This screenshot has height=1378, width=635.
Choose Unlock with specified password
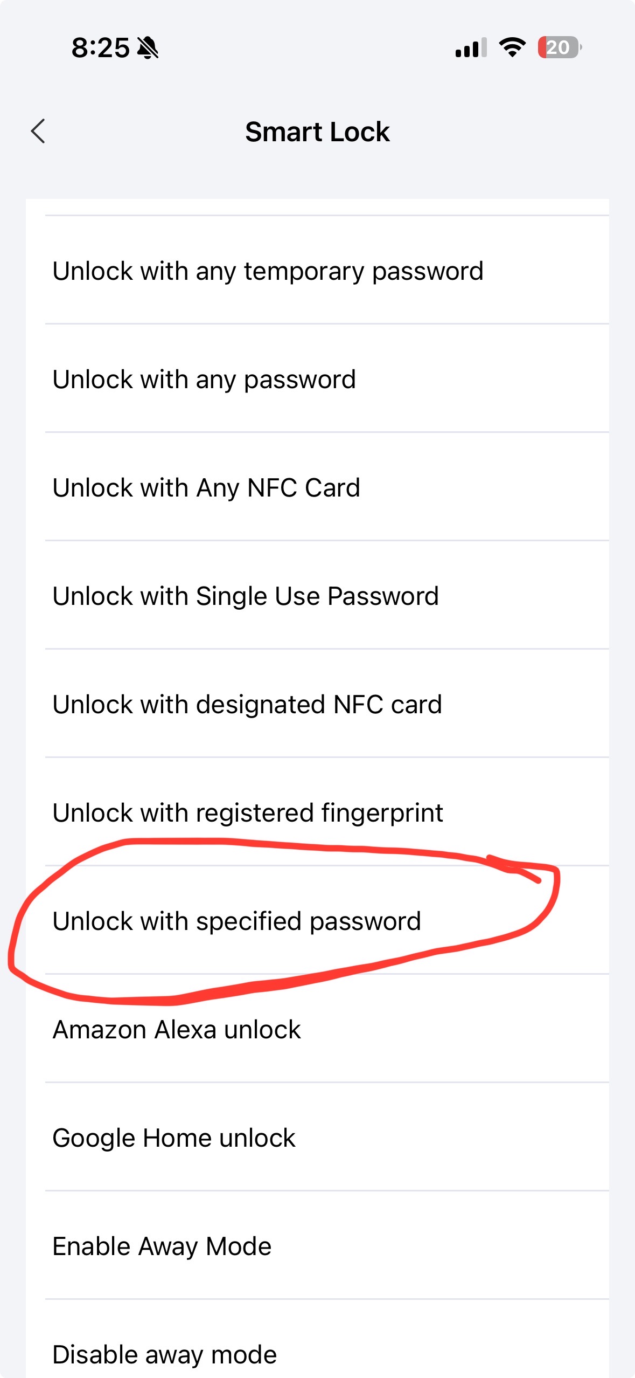(236, 921)
